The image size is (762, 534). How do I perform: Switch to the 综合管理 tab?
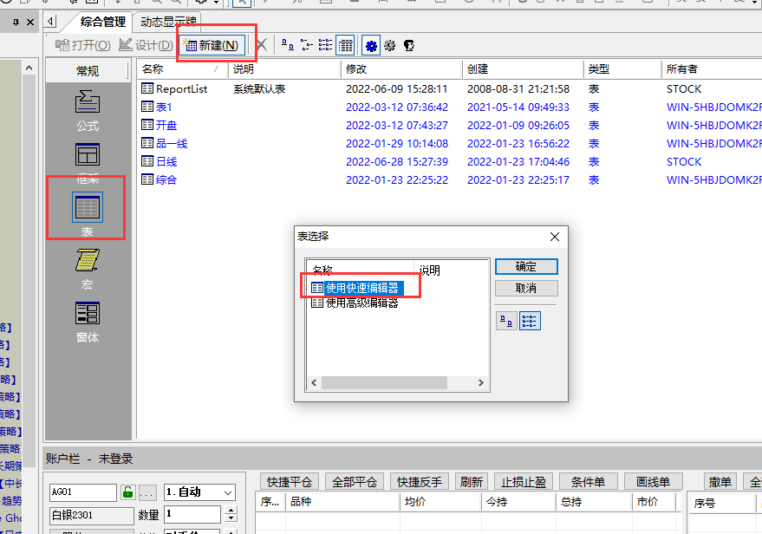102,22
